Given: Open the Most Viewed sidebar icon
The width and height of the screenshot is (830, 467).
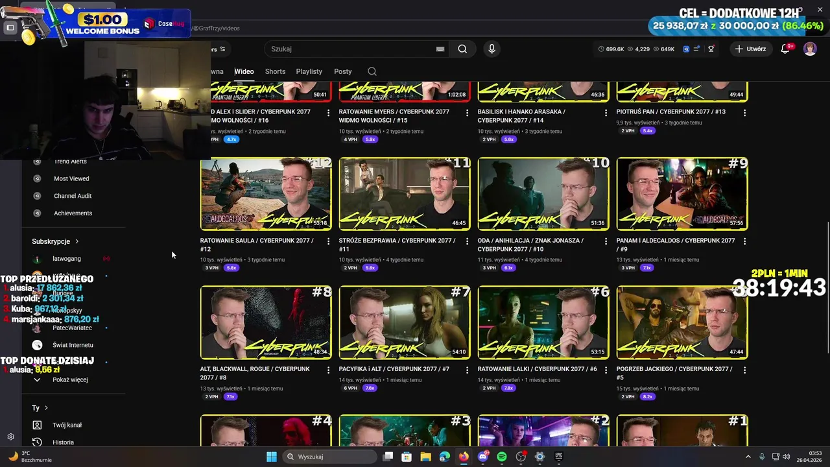Looking at the screenshot, I should 37,178.
